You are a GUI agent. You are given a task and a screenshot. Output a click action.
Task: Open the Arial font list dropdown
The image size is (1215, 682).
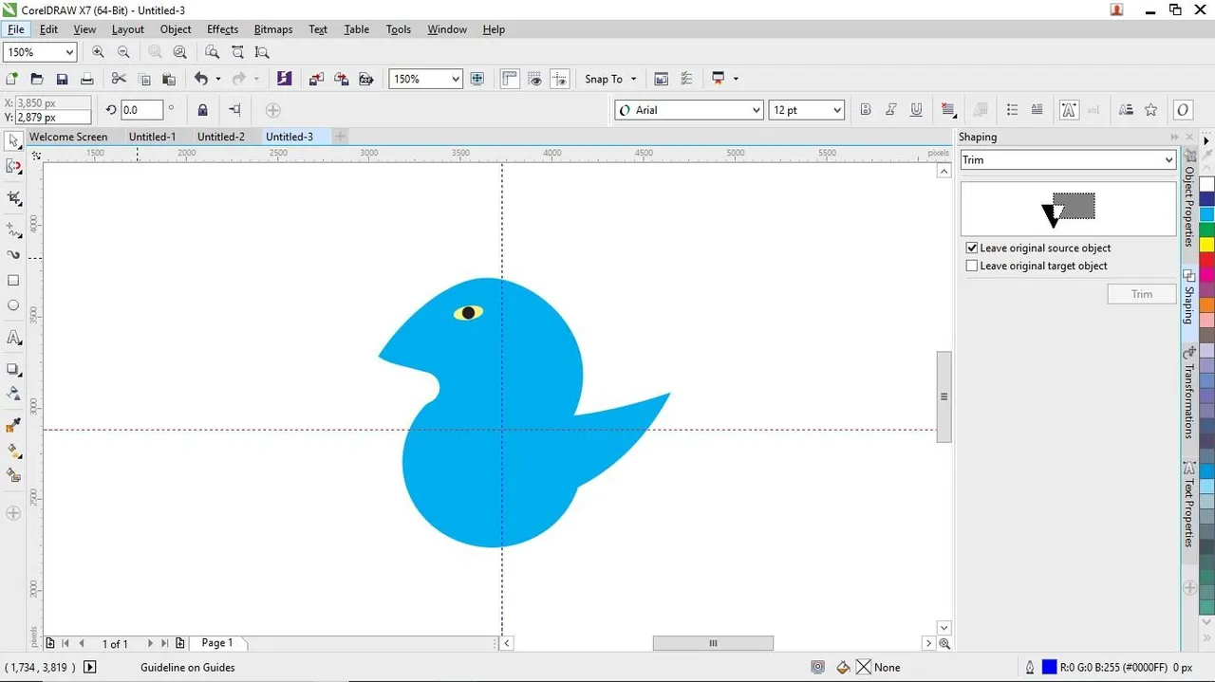click(x=757, y=110)
